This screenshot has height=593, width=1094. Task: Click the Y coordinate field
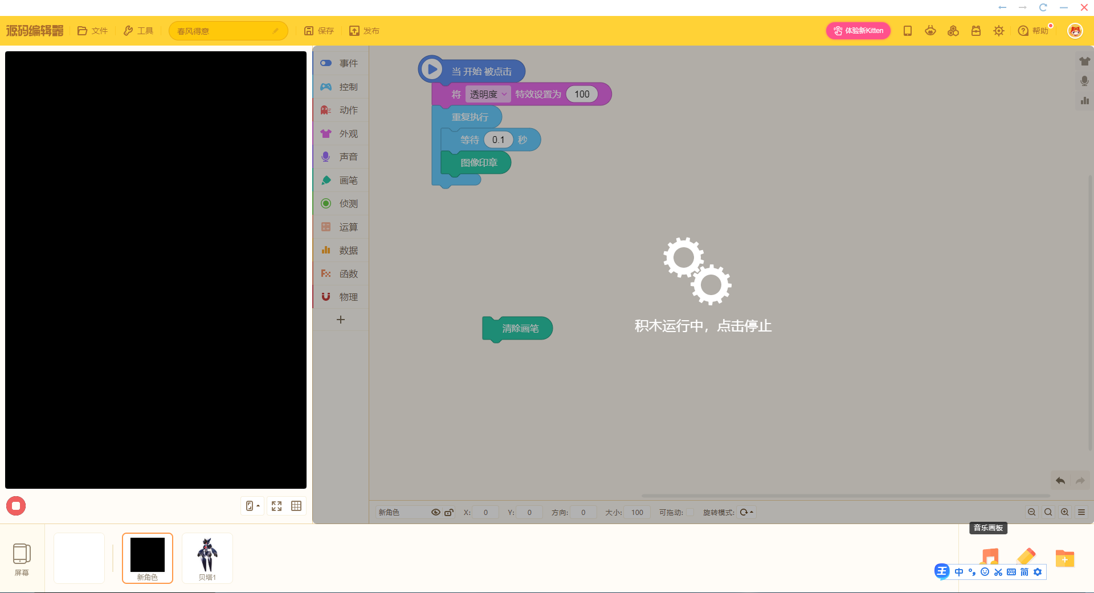click(x=529, y=512)
